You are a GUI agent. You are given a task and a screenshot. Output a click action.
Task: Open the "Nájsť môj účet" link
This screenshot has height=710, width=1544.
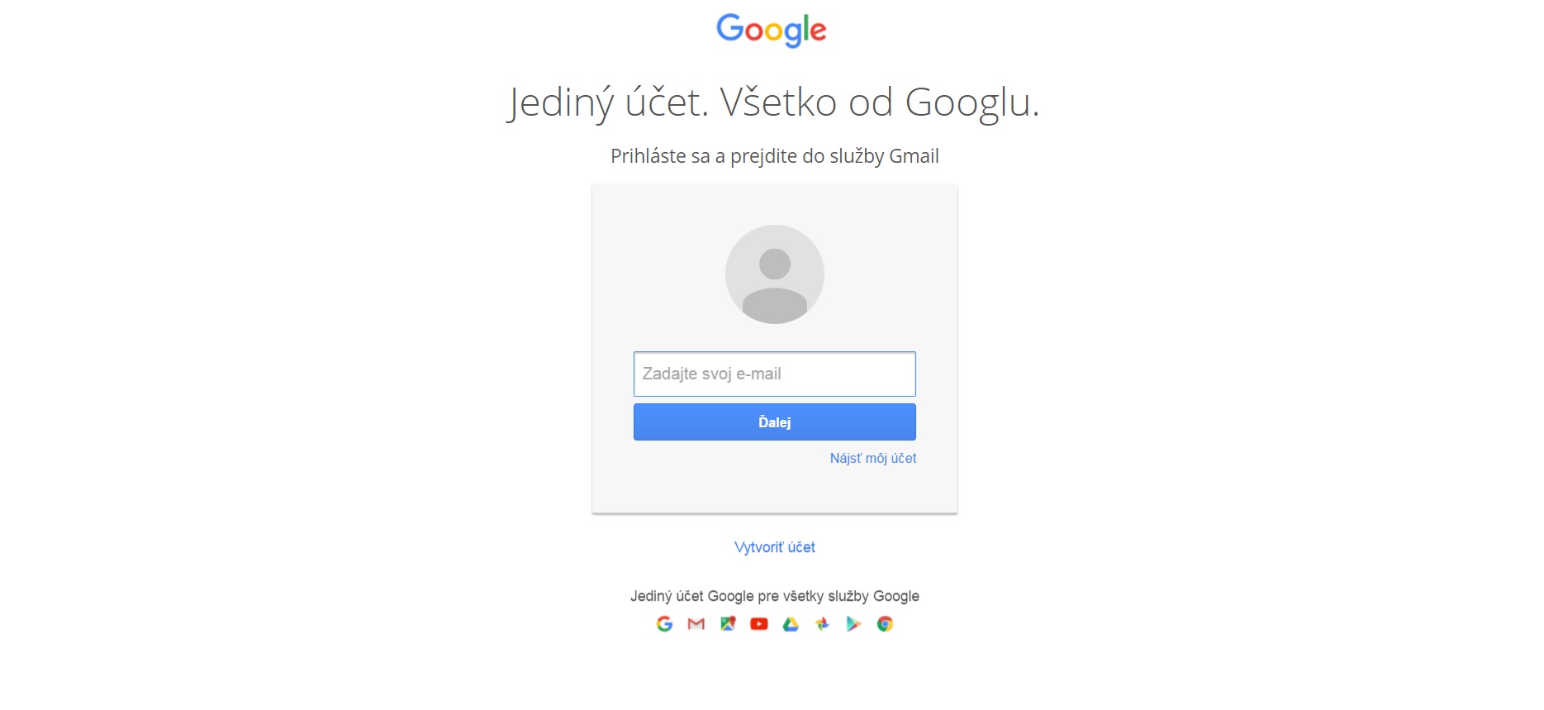pos(873,458)
